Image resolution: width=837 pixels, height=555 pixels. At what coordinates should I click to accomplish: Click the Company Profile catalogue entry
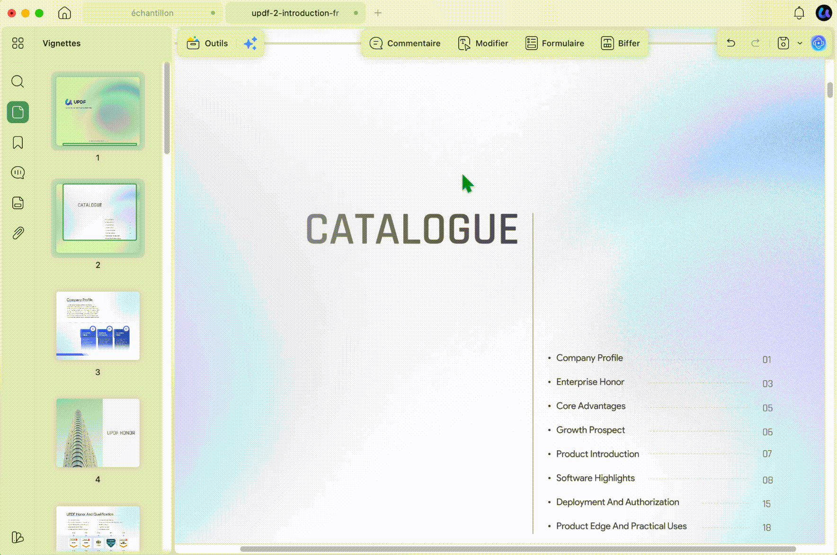(589, 358)
